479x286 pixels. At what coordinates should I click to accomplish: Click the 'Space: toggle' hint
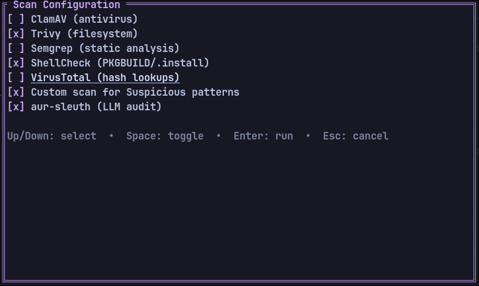pyautogui.click(x=165, y=136)
